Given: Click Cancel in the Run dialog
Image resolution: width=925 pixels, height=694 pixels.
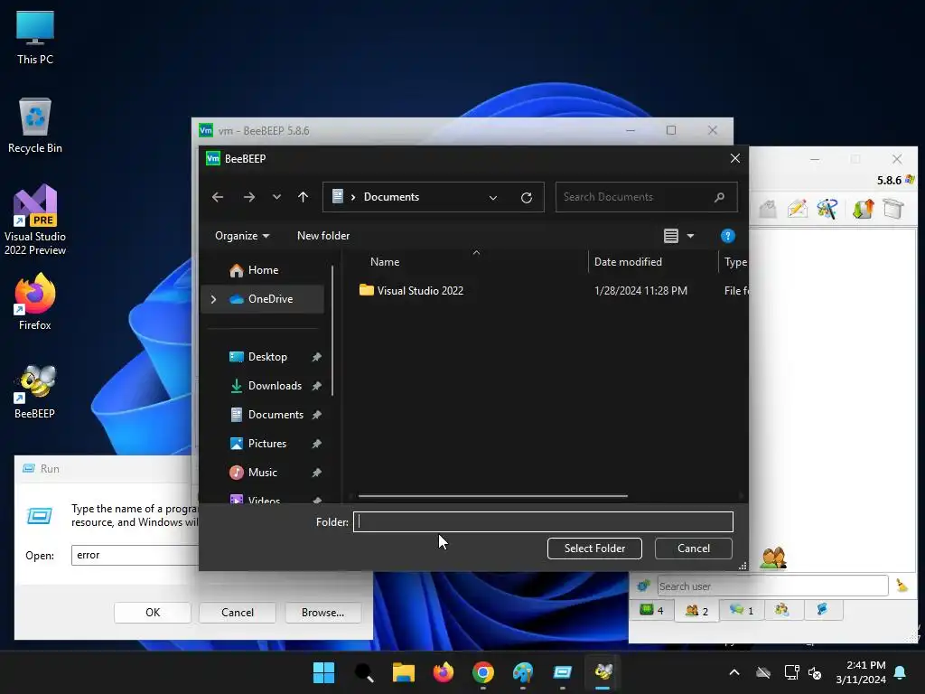Looking at the screenshot, I should (x=238, y=613).
